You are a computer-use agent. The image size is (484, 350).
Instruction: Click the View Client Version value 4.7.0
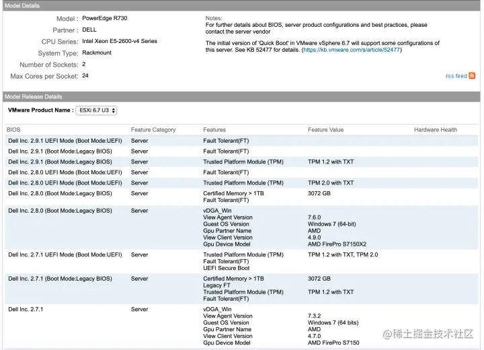pyautogui.click(x=314, y=336)
